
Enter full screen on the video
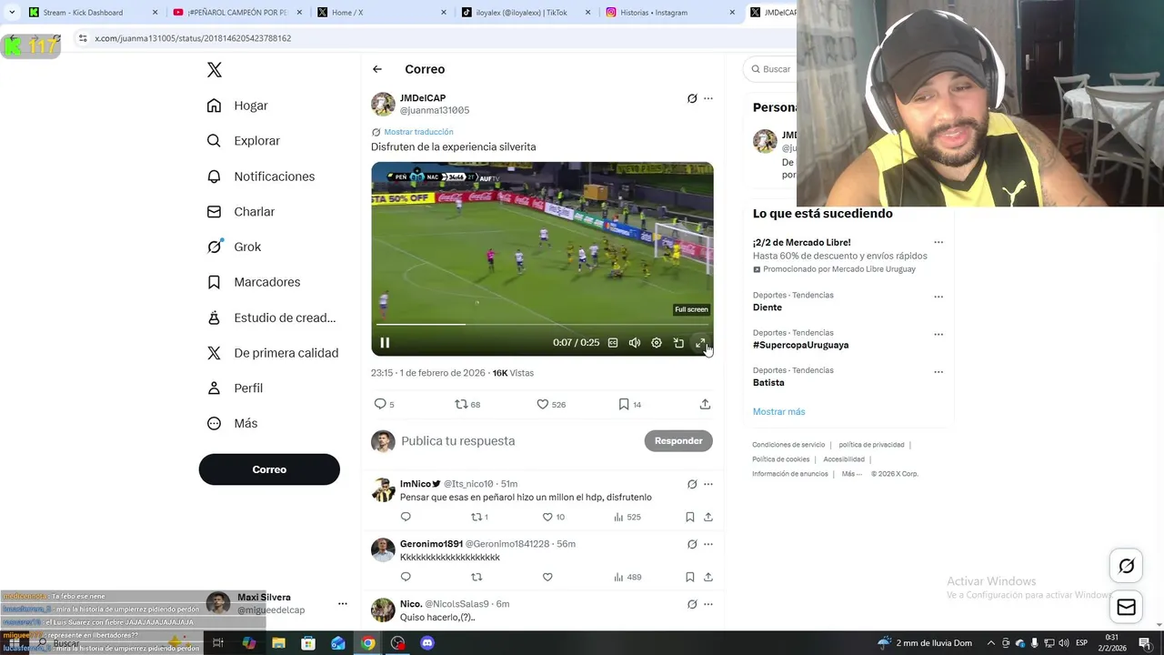700,343
